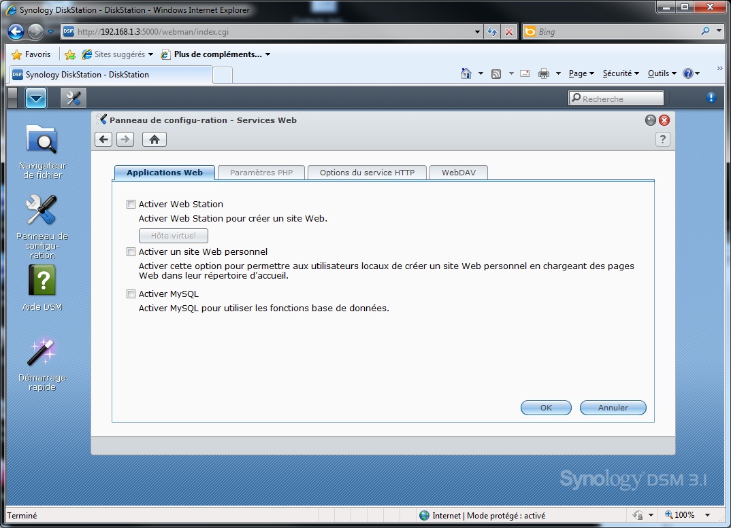Go back in the control panel window

pyautogui.click(x=103, y=139)
